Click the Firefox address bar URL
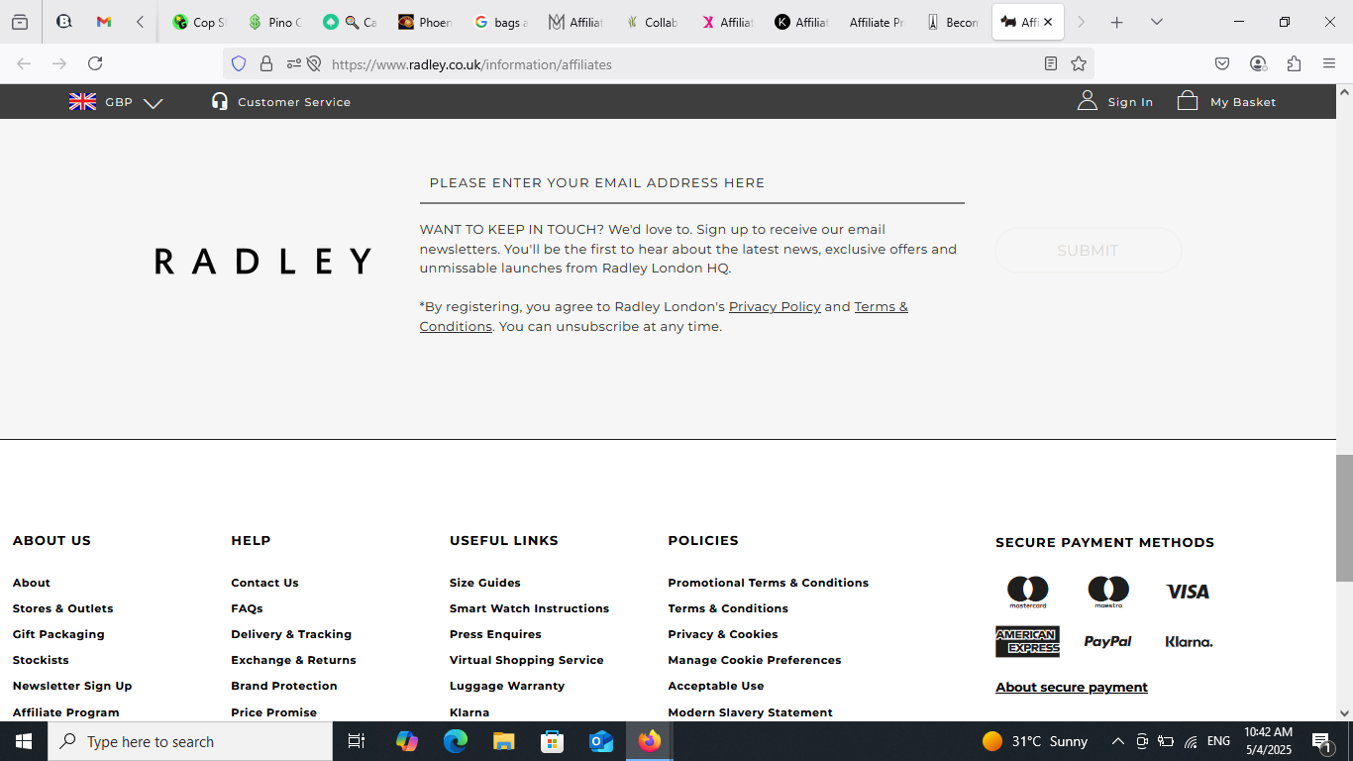The width and height of the screenshot is (1353, 761). point(471,64)
